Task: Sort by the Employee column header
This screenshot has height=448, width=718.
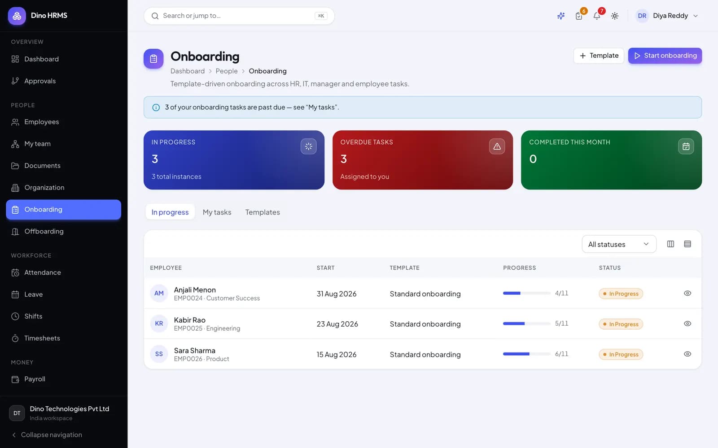Action: (166, 268)
